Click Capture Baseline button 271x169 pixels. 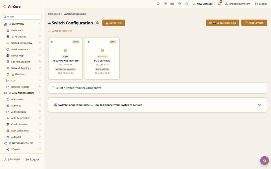coord(222,23)
